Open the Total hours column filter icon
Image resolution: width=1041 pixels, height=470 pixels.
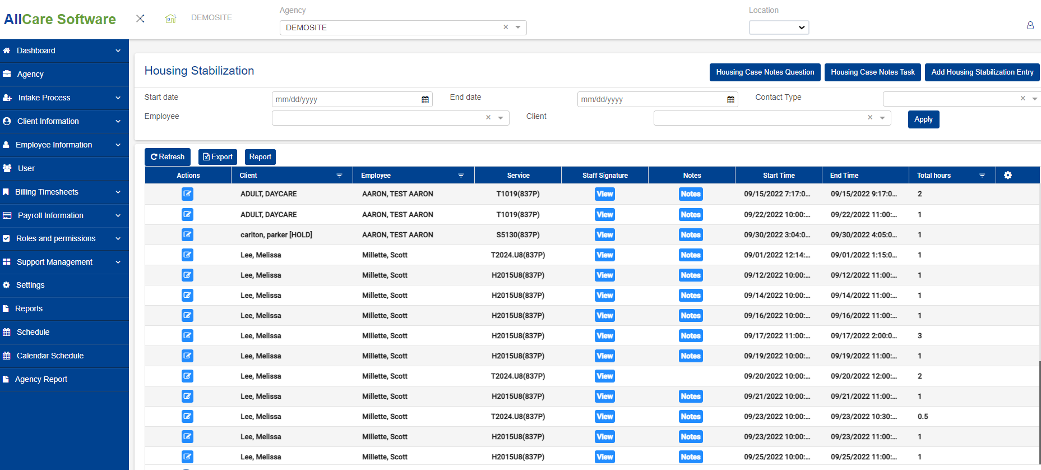coord(982,176)
